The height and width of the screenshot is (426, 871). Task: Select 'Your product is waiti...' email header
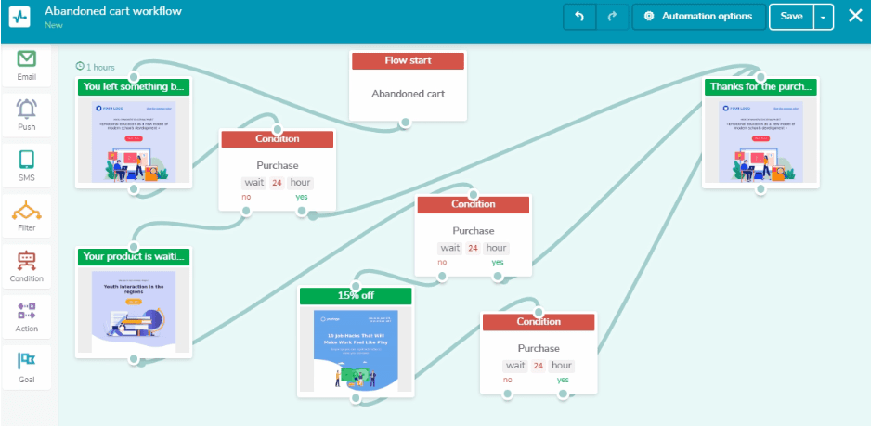135,256
